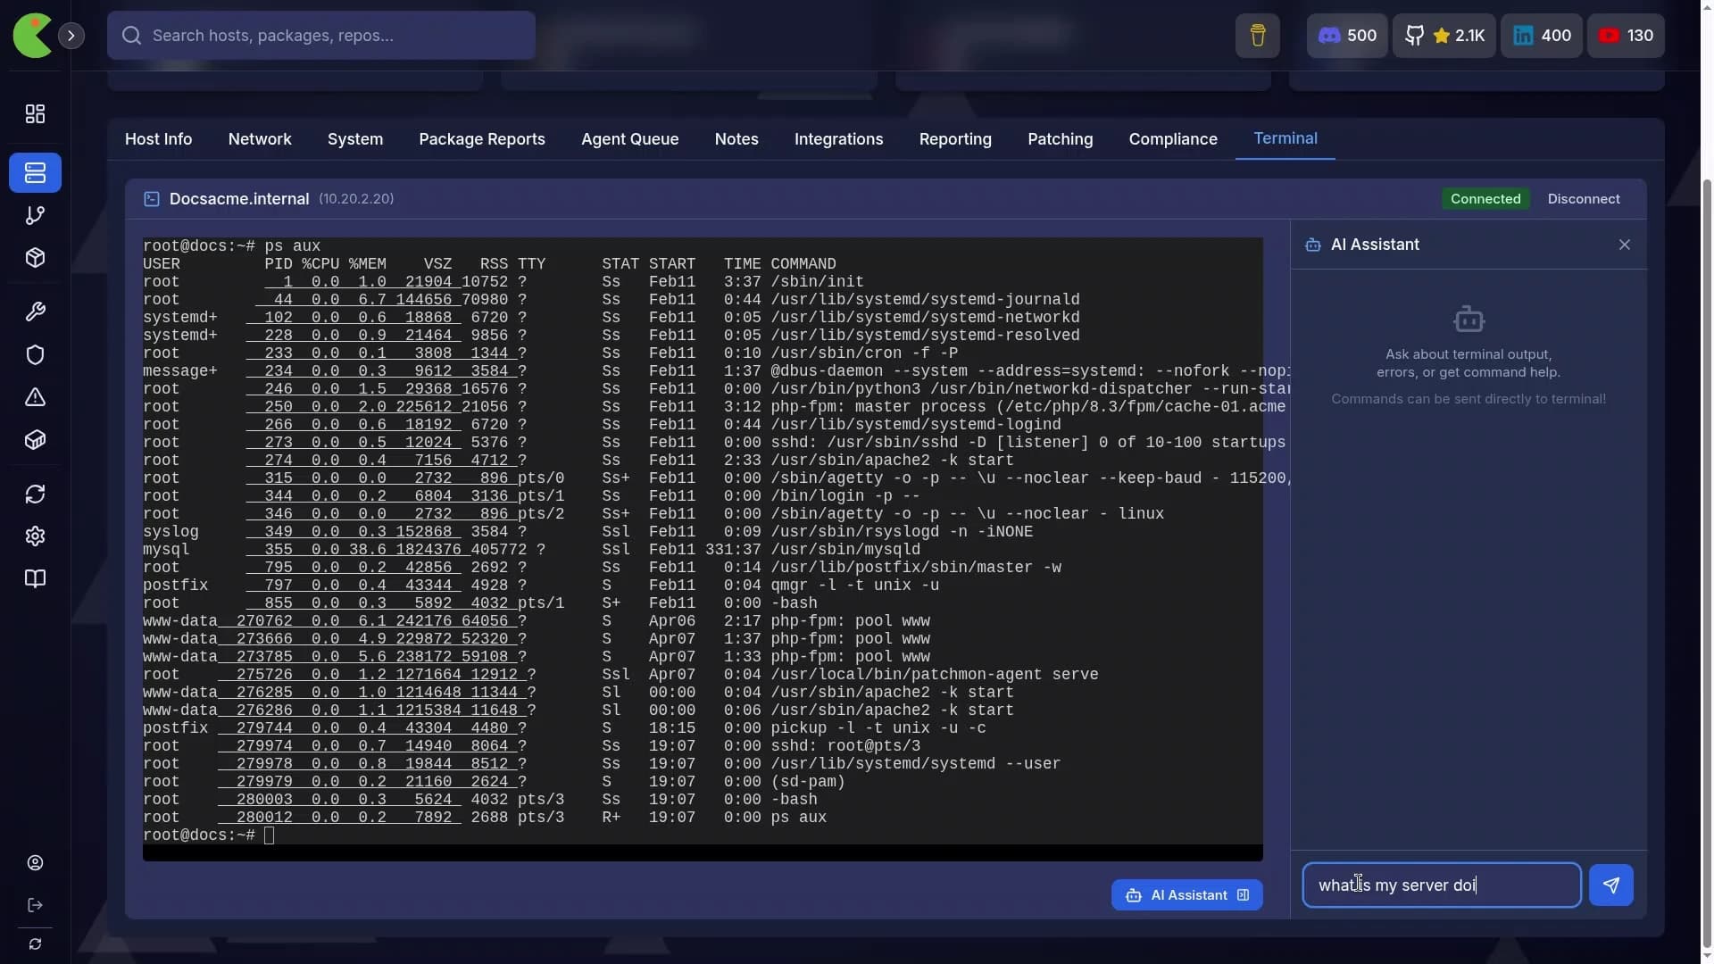Image resolution: width=1714 pixels, height=964 pixels.
Task: Close the AI Assistant panel
Action: 1625,245
